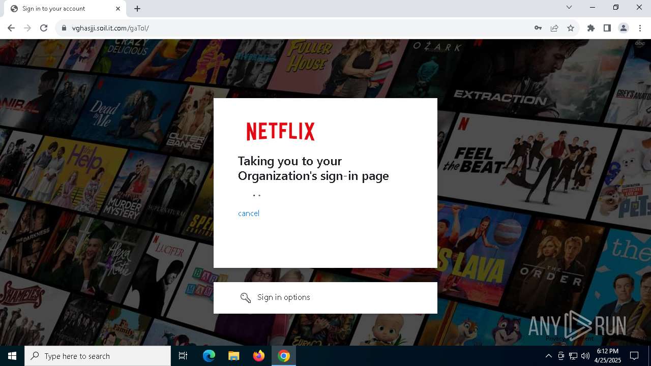Bookmark this page with star icon
The height and width of the screenshot is (366, 651).
tap(571, 28)
